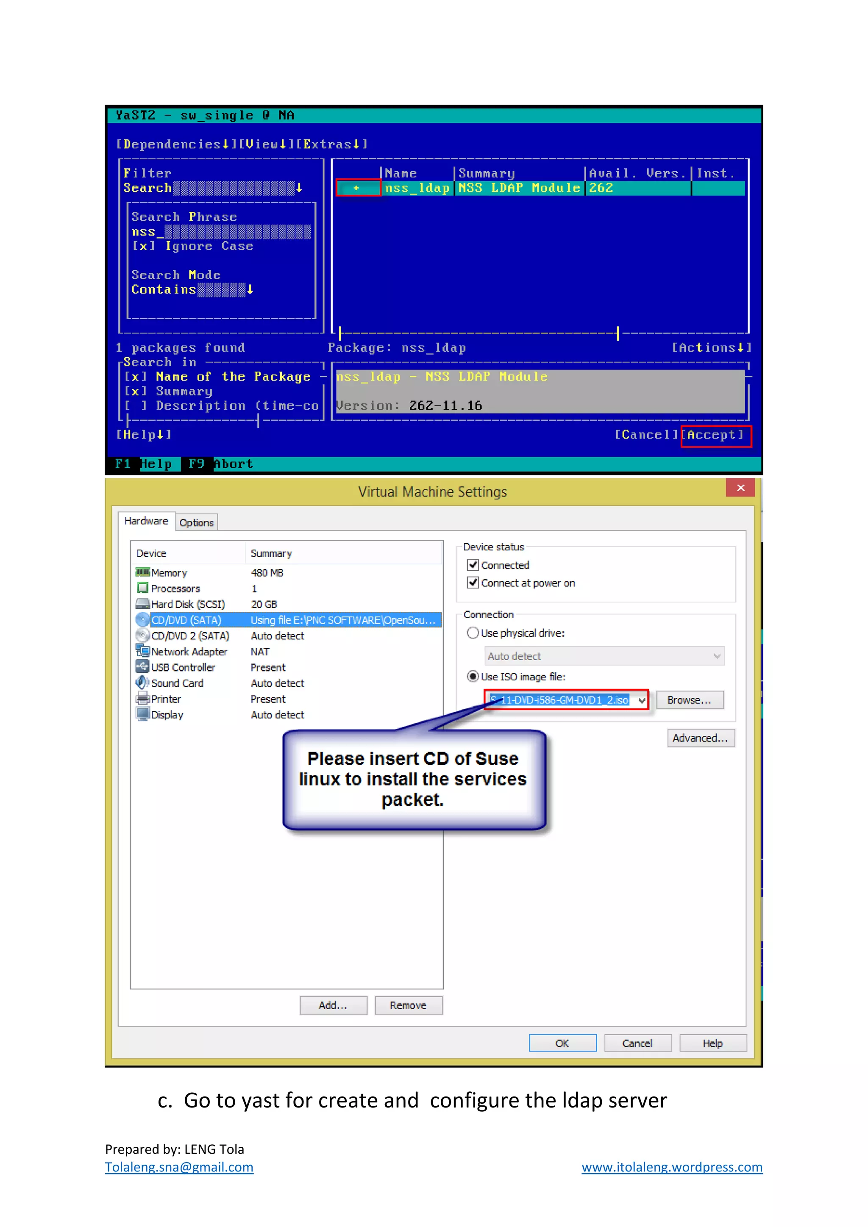Toggle Summary search-in checkbox
Viewport: 868px width, 1227px height.
135,391
